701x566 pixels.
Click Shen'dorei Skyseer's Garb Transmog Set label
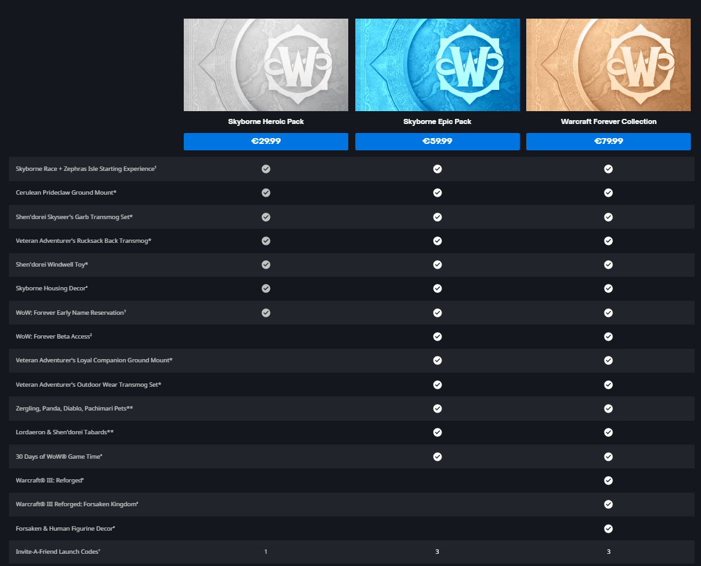[75, 217]
